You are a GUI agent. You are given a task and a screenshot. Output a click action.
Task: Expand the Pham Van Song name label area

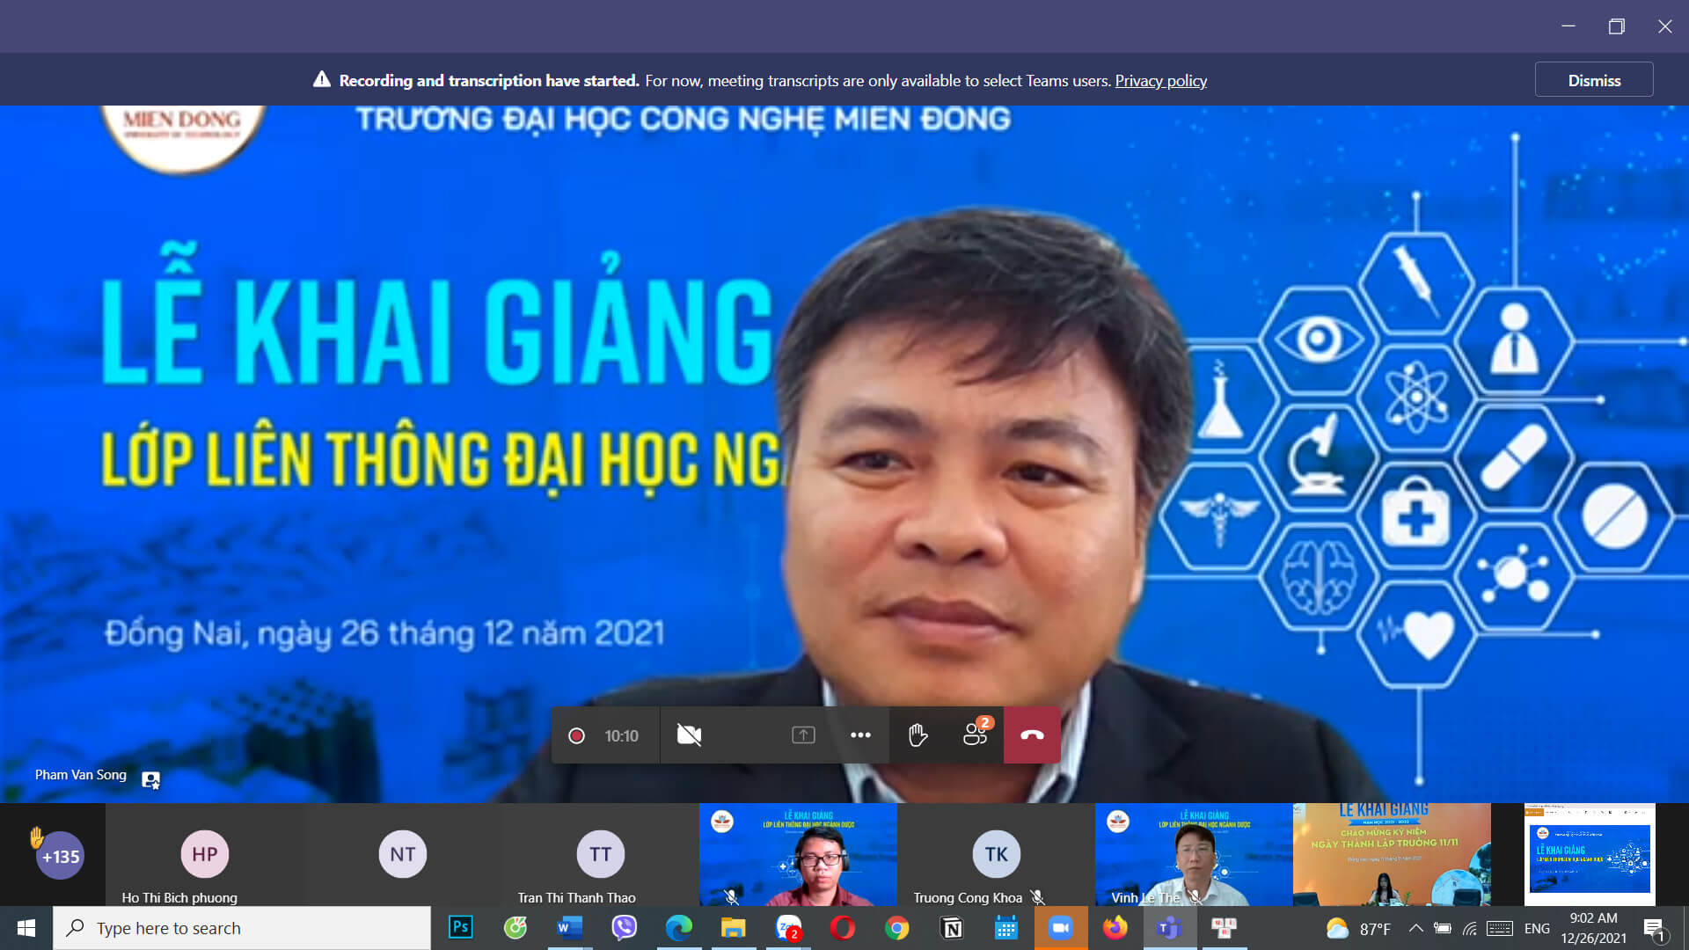pos(81,775)
